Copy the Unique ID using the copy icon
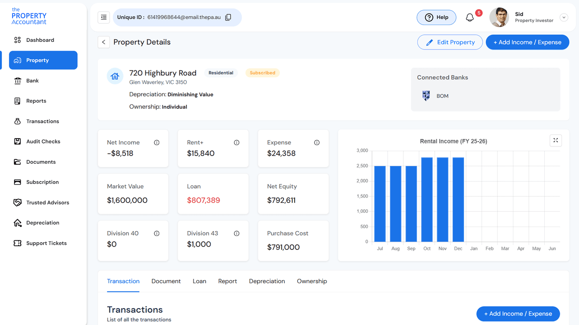The width and height of the screenshot is (579, 325). [228, 17]
